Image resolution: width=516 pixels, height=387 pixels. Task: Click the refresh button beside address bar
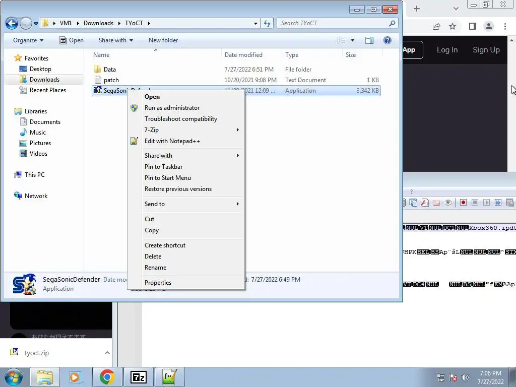pyautogui.click(x=267, y=23)
